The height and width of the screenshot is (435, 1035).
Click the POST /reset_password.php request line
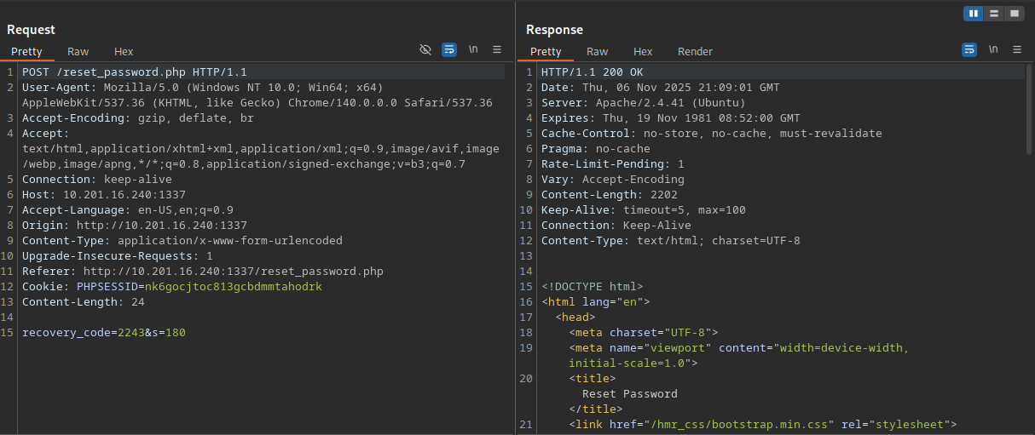pyautogui.click(x=134, y=72)
